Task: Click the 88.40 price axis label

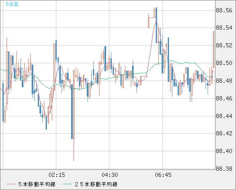Action: tap(224, 151)
